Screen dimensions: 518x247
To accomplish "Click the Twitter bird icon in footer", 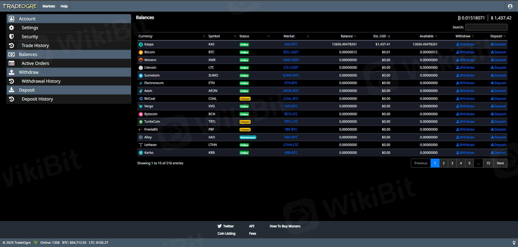I will 220,226.
